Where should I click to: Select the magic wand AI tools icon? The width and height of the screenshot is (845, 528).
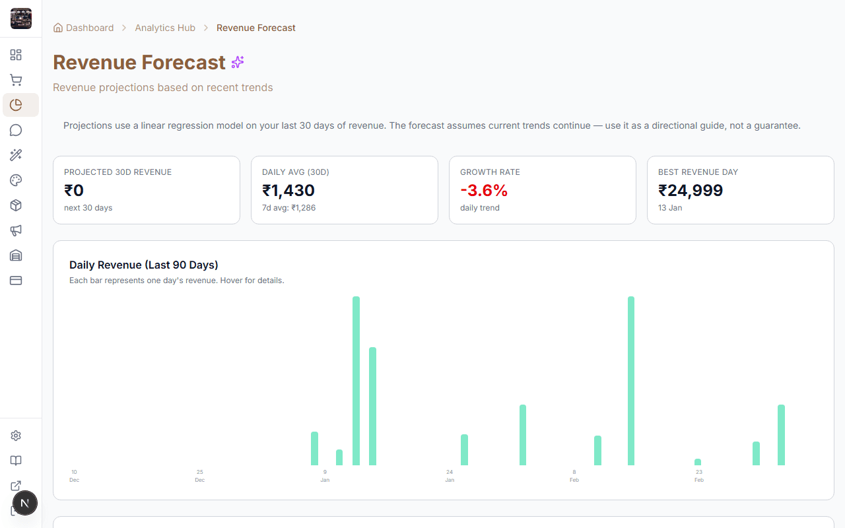[16, 155]
